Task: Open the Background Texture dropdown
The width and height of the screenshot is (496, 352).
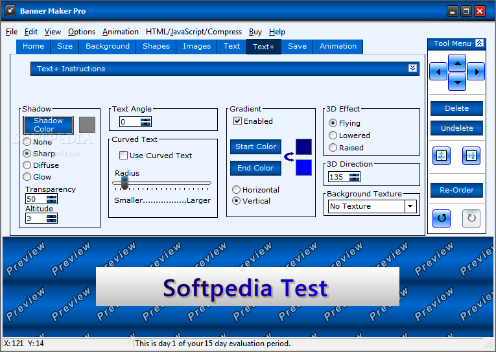Action: [410, 206]
